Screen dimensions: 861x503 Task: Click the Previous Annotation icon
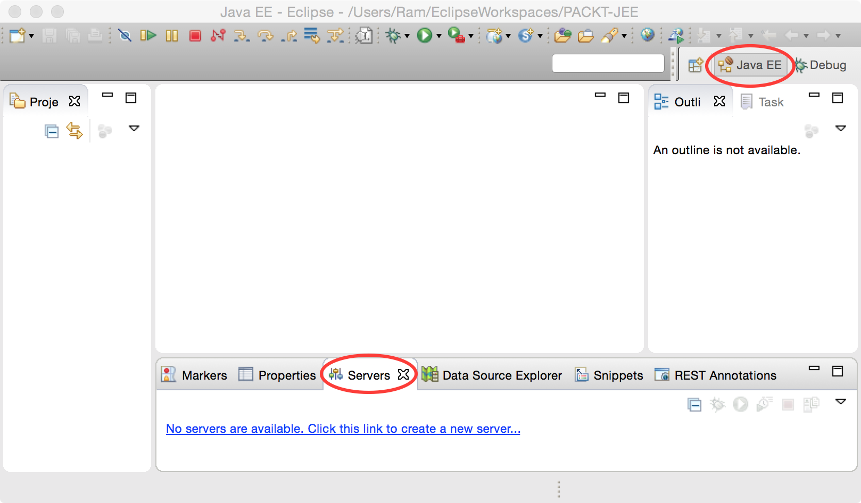pos(736,36)
